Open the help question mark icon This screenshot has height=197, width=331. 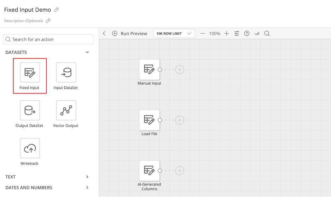pyautogui.click(x=247, y=33)
